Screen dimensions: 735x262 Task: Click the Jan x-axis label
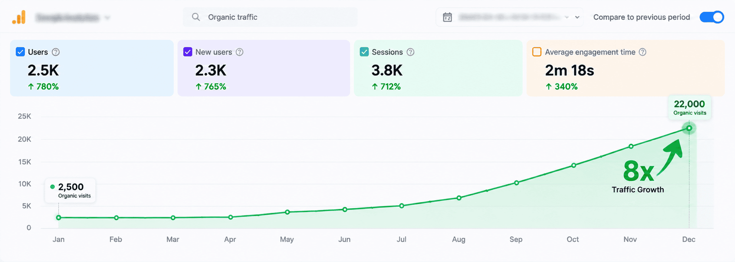58,239
